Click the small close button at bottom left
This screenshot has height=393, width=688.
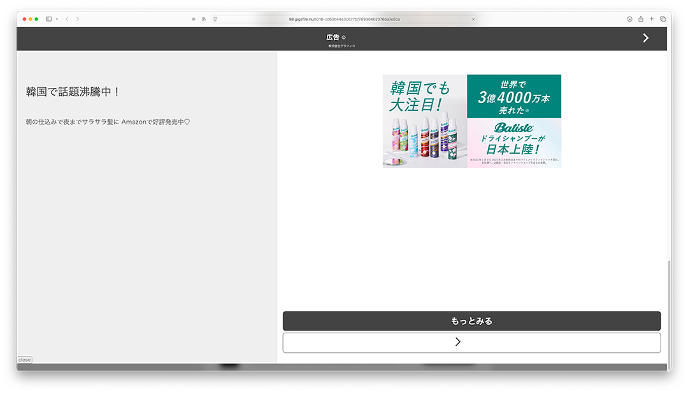25,360
